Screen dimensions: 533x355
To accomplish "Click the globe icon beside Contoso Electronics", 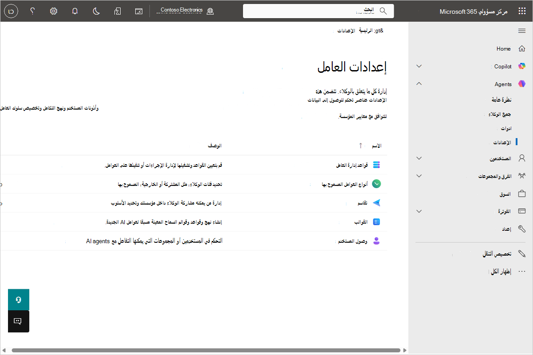I will tap(211, 11).
